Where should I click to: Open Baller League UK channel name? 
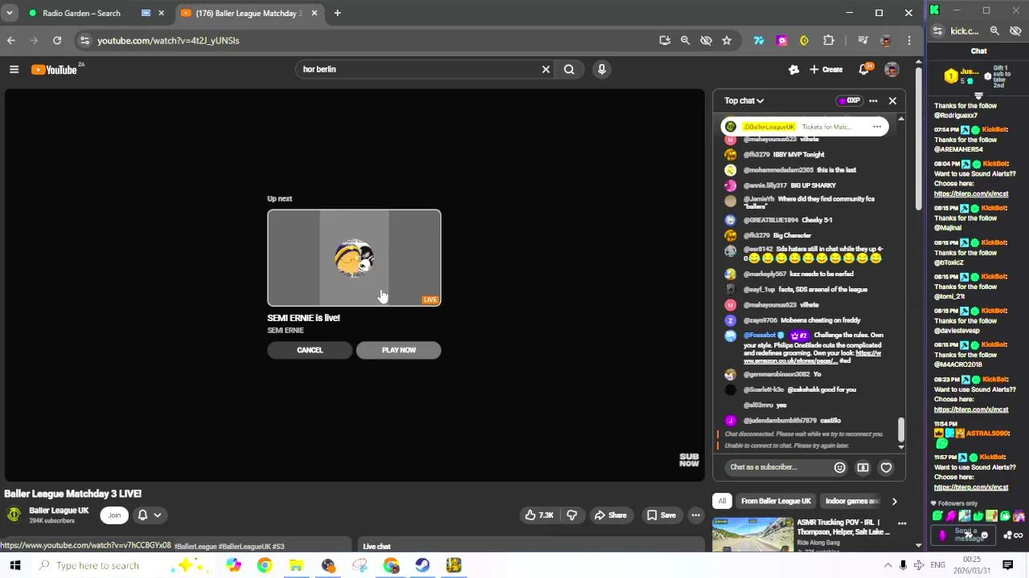tap(59, 511)
